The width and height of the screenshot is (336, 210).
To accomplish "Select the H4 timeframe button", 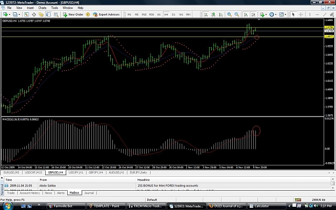I will click(166, 15).
